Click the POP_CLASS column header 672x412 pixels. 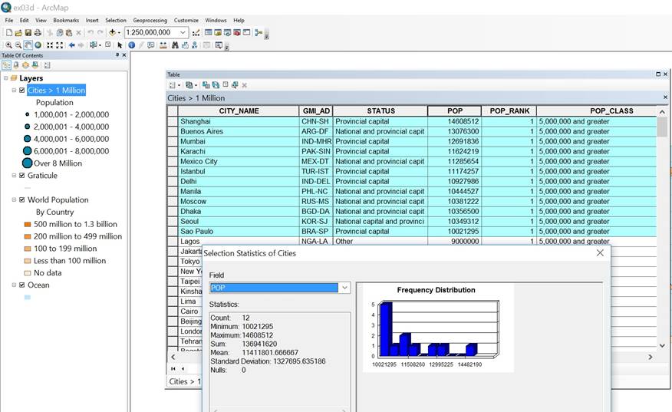pyautogui.click(x=597, y=111)
